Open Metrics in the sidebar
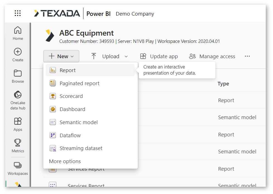The height and width of the screenshot is (194, 273). [18, 146]
